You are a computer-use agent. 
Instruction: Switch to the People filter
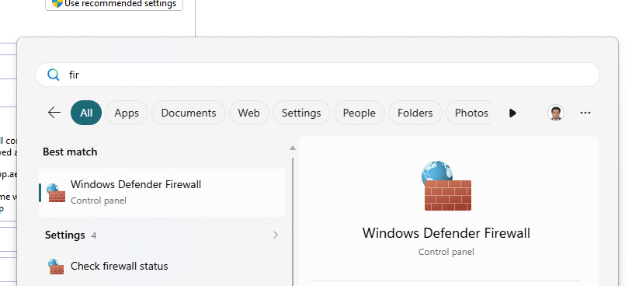[359, 113]
